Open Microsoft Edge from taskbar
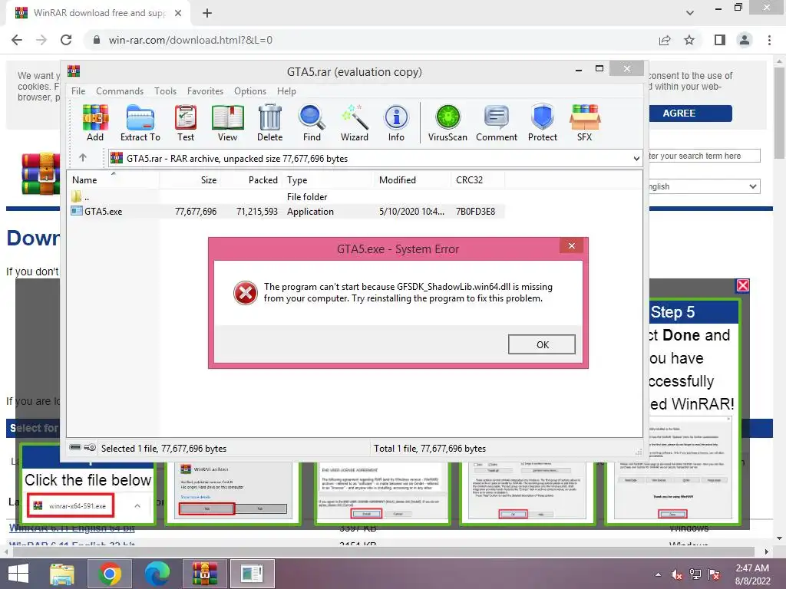 (x=157, y=574)
